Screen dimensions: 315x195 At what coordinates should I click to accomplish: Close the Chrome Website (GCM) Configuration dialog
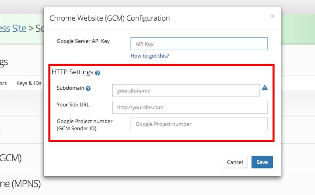(273, 16)
